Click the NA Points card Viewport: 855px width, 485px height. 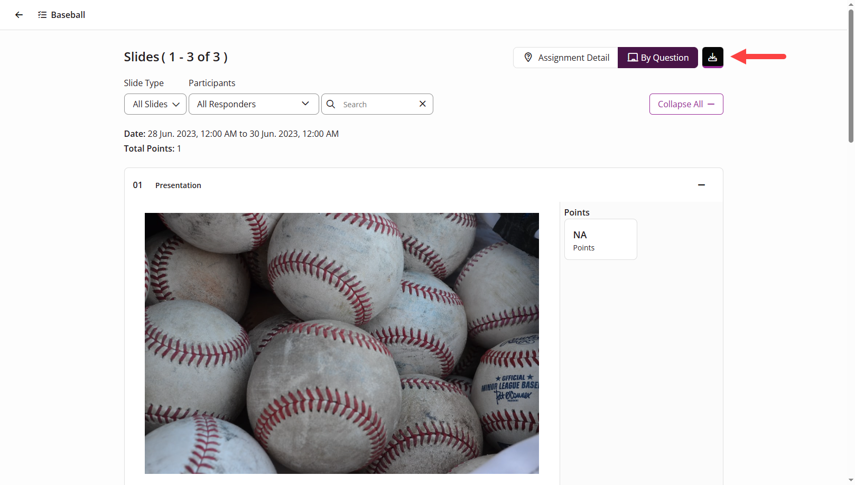(601, 239)
